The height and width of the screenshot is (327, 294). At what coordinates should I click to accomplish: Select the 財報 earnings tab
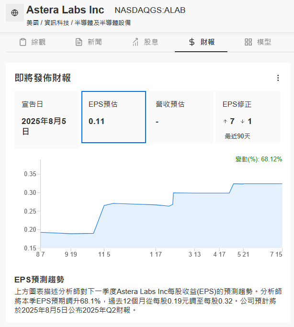[x=201, y=42]
